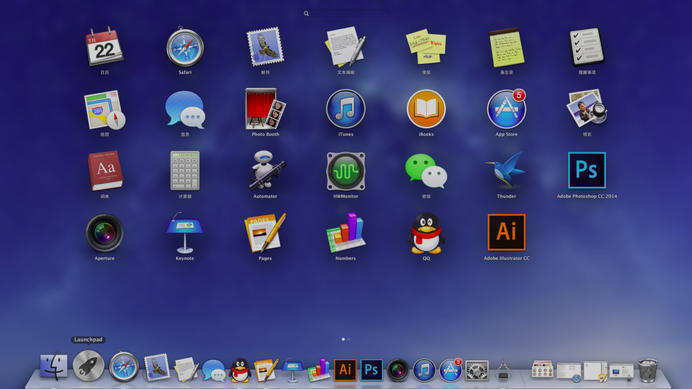Screen dimensions: 692x389
Task: Open Illustrator Ai icon in the Dock
Action: tap(345, 370)
